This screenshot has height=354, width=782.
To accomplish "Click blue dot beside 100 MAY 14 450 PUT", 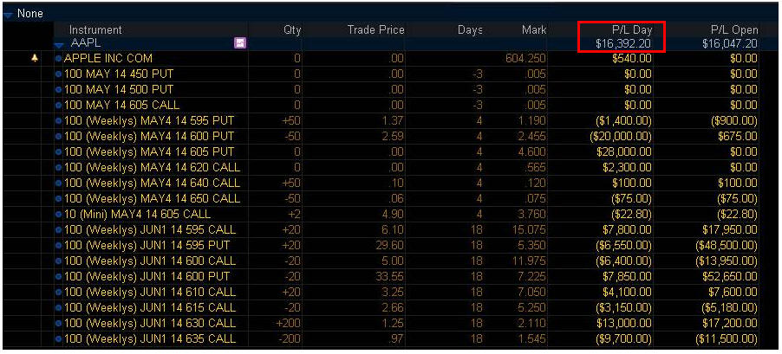I will (59, 74).
